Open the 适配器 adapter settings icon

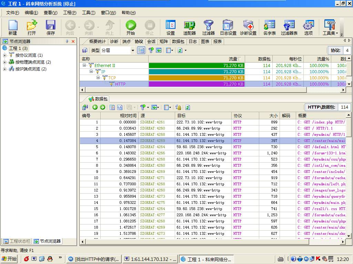[x=189, y=27]
